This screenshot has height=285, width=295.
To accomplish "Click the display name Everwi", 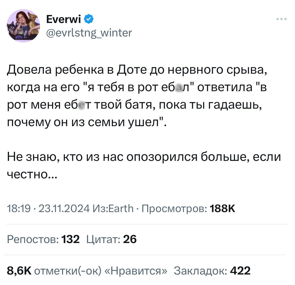I will [64, 19].
